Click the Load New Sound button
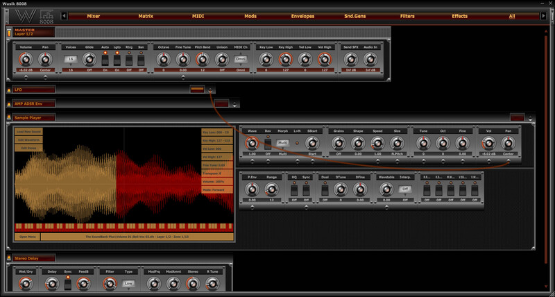 click(28, 131)
